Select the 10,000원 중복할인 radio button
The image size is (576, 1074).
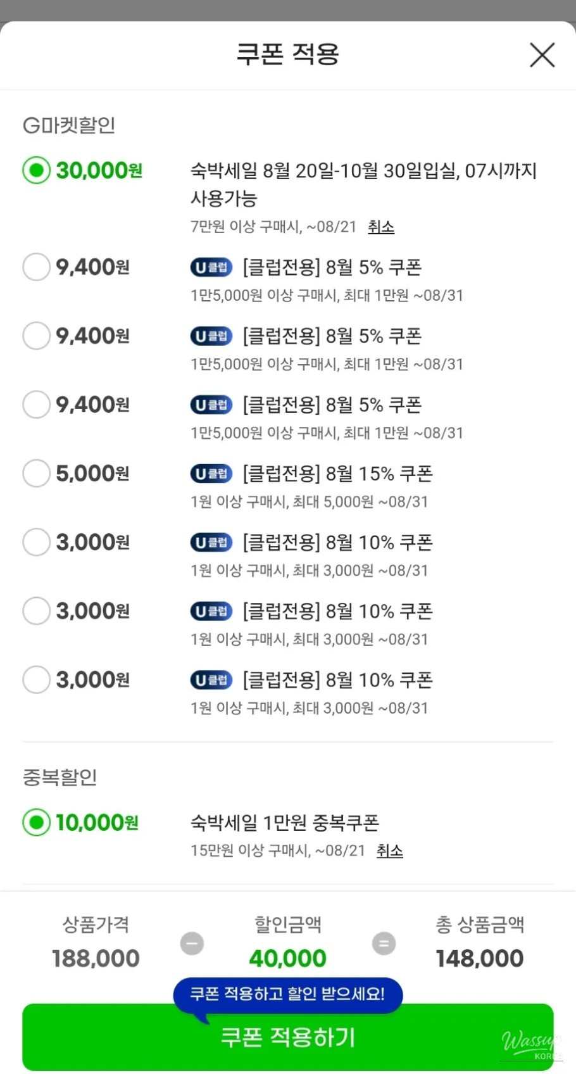pos(36,823)
